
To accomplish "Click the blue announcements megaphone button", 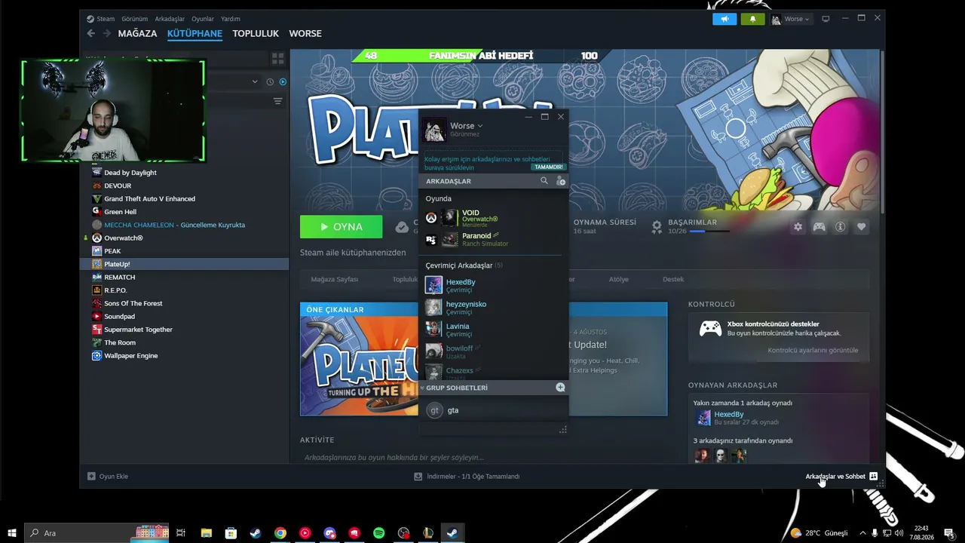I will point(725,19).
